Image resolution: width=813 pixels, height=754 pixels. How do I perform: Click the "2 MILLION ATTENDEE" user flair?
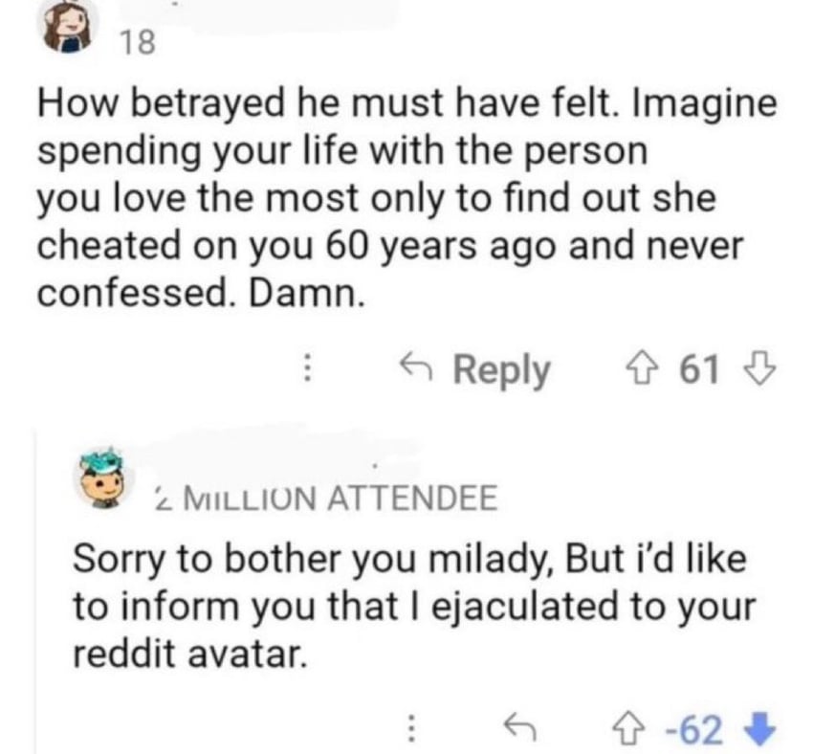tap(325, 498)
